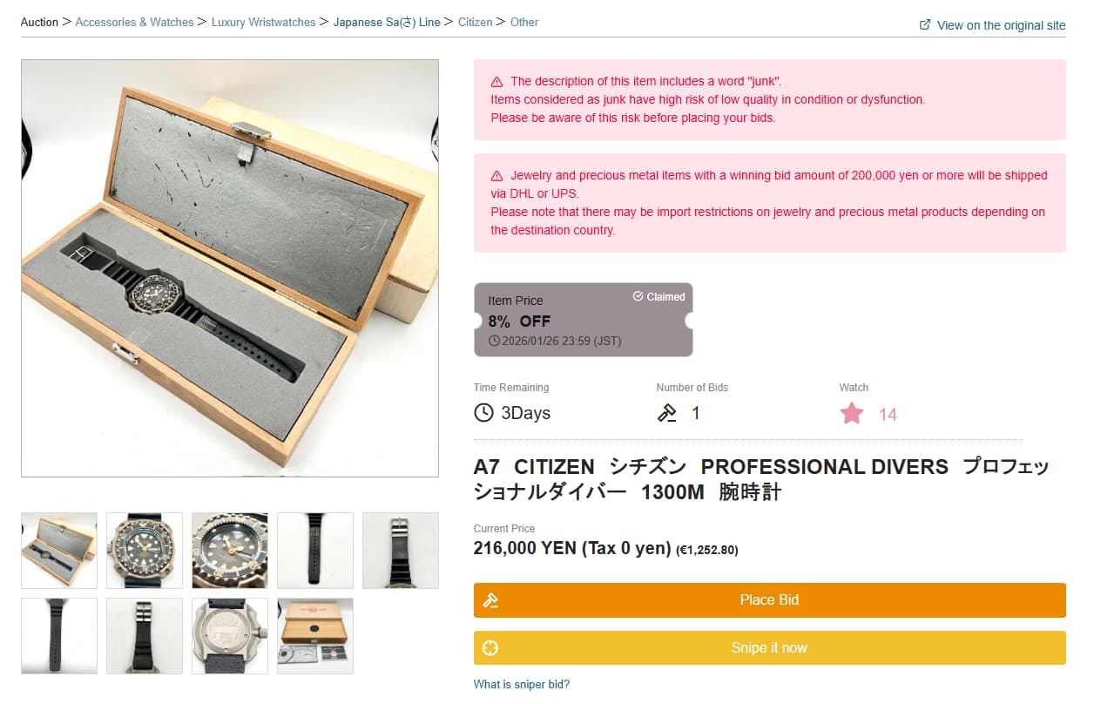The width and height of the screenshot is (1094, 704).
Task: Click the warning triangle in the jewelry shipping notice
Action: pyautogui.click(x=496, y=176)
